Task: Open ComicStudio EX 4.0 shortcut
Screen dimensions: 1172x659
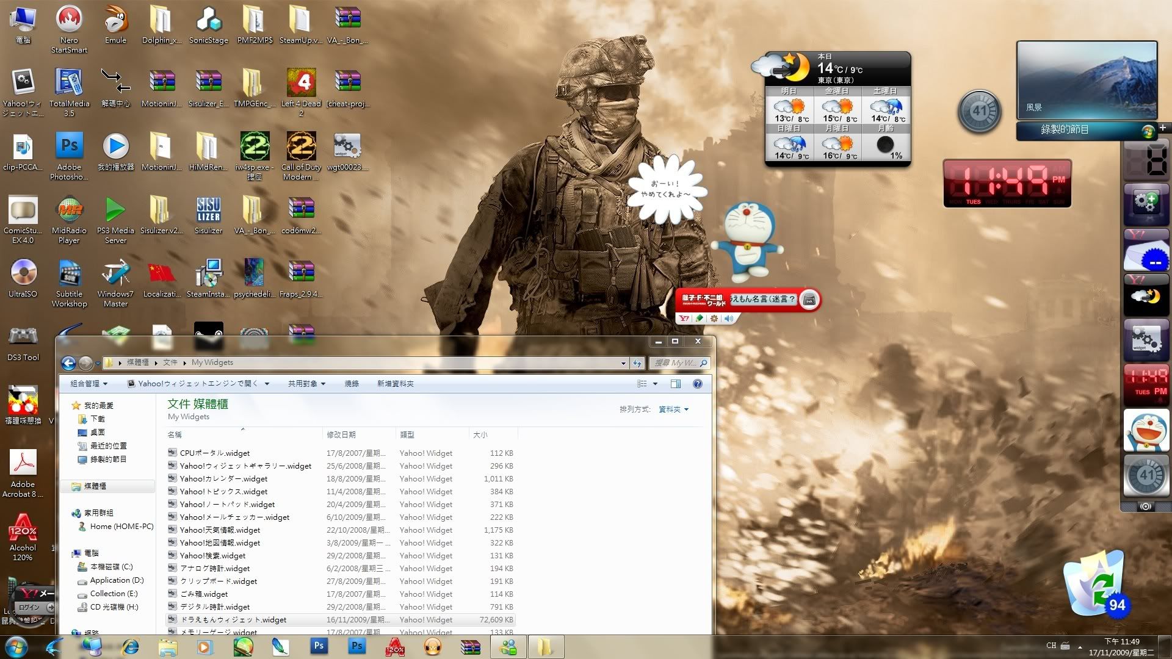Action: coord(23,220)
